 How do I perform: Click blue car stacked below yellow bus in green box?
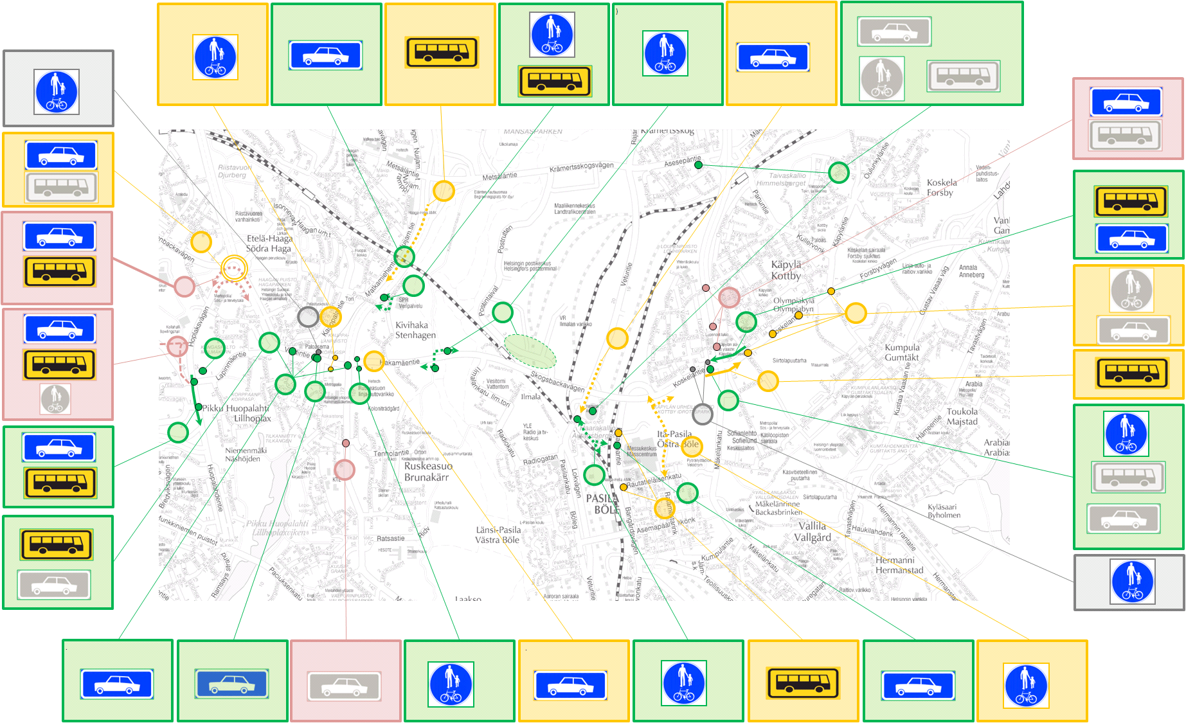click(1132, 239)
